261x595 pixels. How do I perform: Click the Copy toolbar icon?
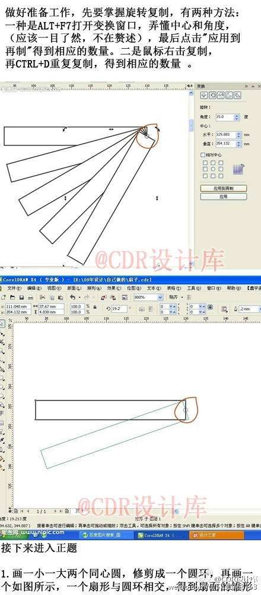point(52,297)
